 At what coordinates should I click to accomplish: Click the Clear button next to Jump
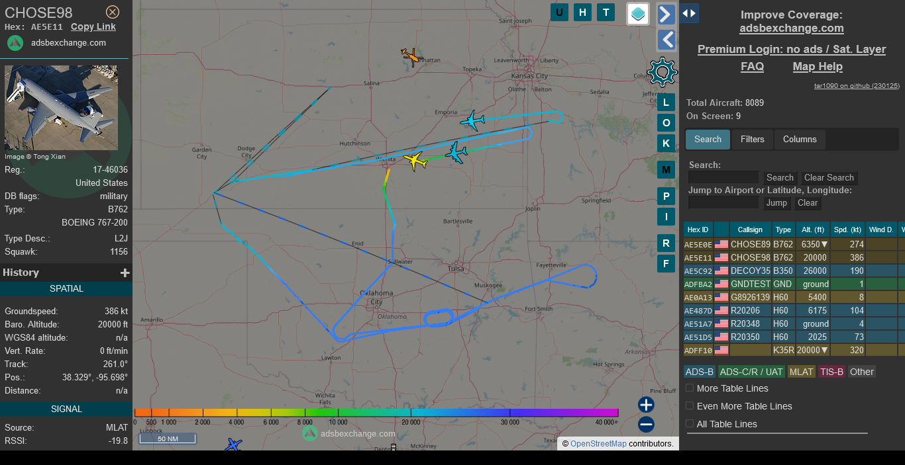807,202
